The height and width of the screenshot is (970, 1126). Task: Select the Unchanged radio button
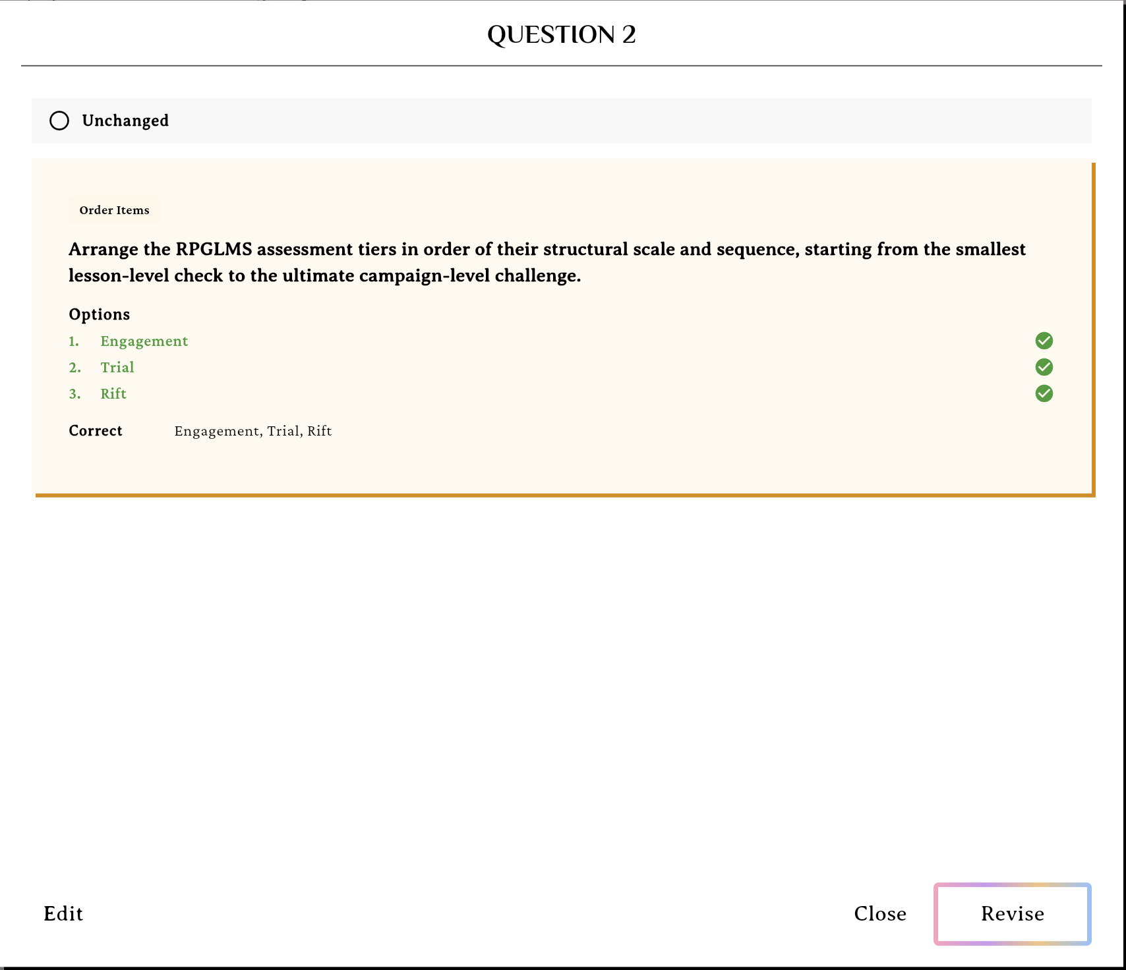coord(59,121)
